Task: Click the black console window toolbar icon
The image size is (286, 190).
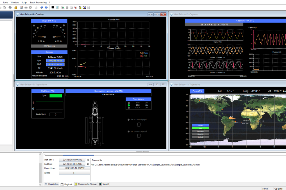Action: pyautogui.click(x=53, y=7)
